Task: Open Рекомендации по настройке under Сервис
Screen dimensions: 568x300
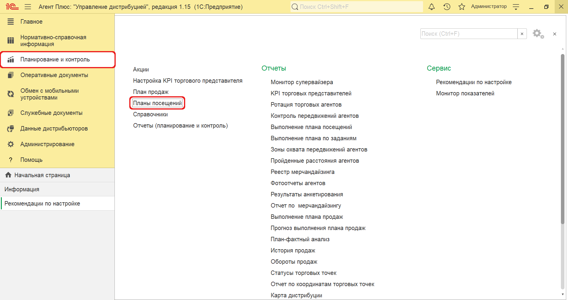Action: 474,82
